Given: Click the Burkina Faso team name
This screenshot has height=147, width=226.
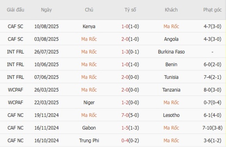Looking at the screenshot, I should (x=171, y=52).
